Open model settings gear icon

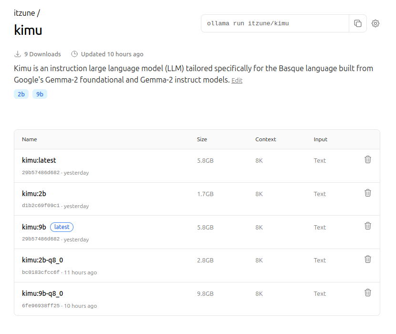[375, 23]
